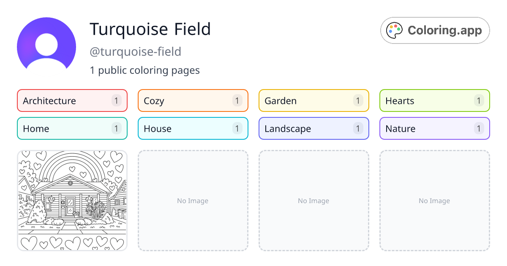Open the Coloring.app homepage button
507x266 pixels.
click(x=435, y=30)
